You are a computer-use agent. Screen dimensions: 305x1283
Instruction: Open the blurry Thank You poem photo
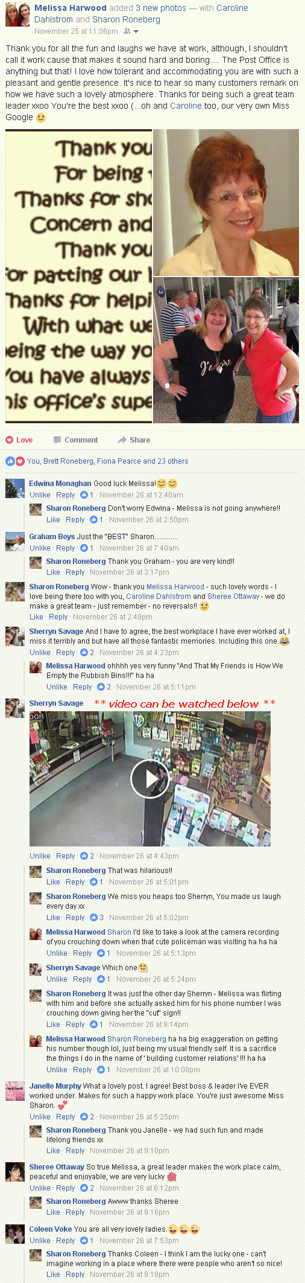[78, 276]
